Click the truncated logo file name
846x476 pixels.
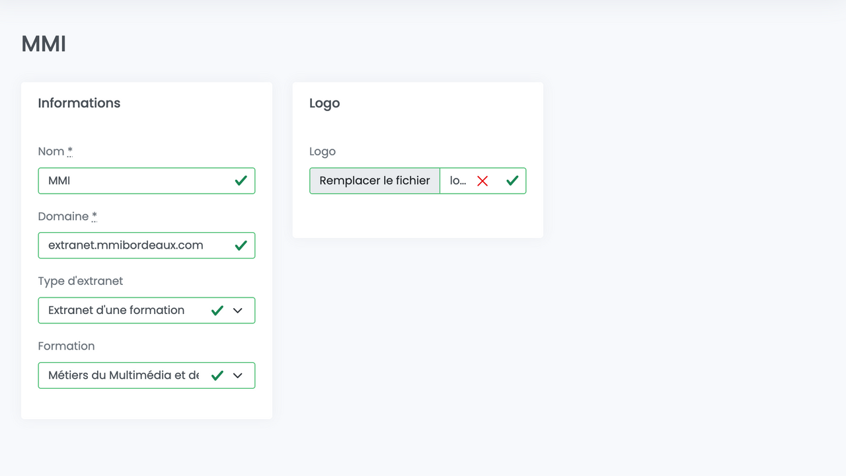(x=458, y=180)
